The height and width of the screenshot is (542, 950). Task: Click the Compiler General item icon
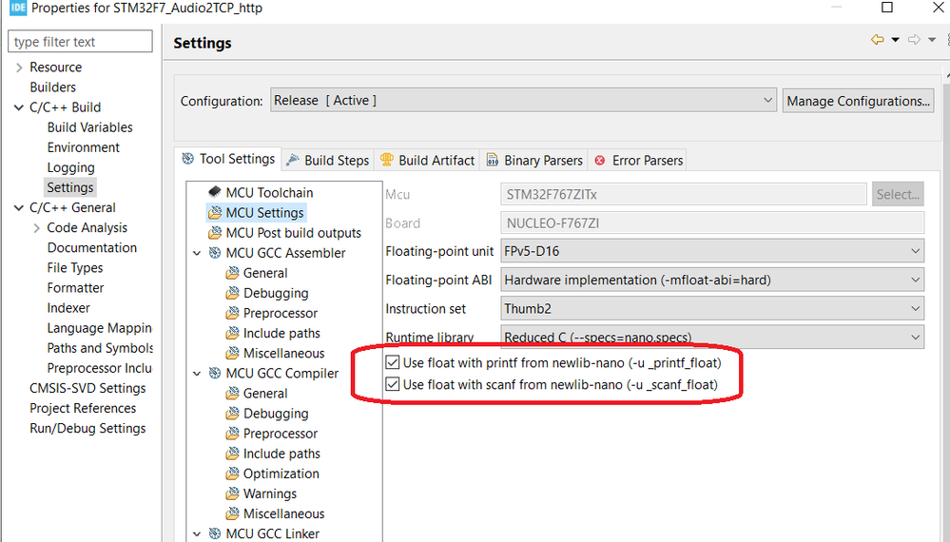232,393
